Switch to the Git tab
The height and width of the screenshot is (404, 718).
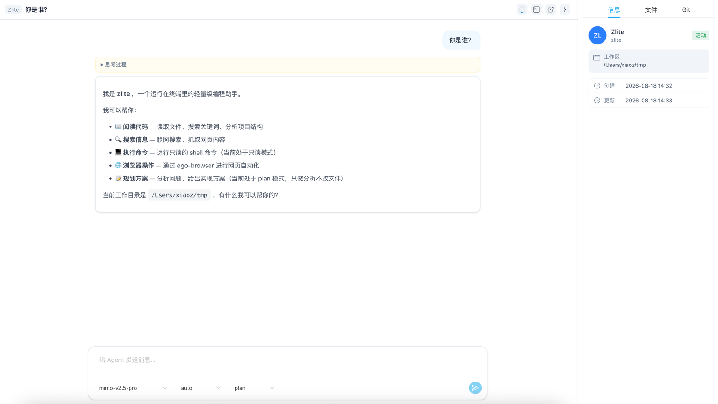pyautogui.click(x=686, y=10)
